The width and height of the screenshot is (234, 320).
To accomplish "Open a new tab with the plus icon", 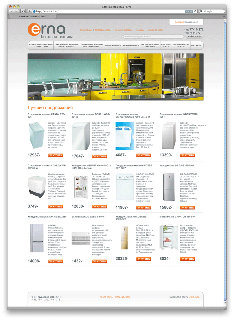I will [x=224, y=16].
